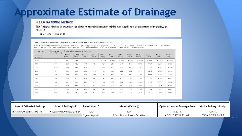Click the 1.04 intensity factor value
The height and width of the screenshot is (136, 242).
[x=129, y=112]
